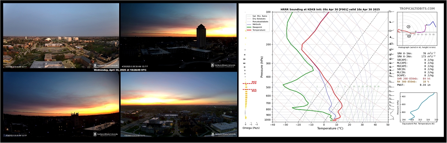Click the Dewpoint entry in the legend
The width and height of the screenshot is (447, 143).
(x=258, y=27)
